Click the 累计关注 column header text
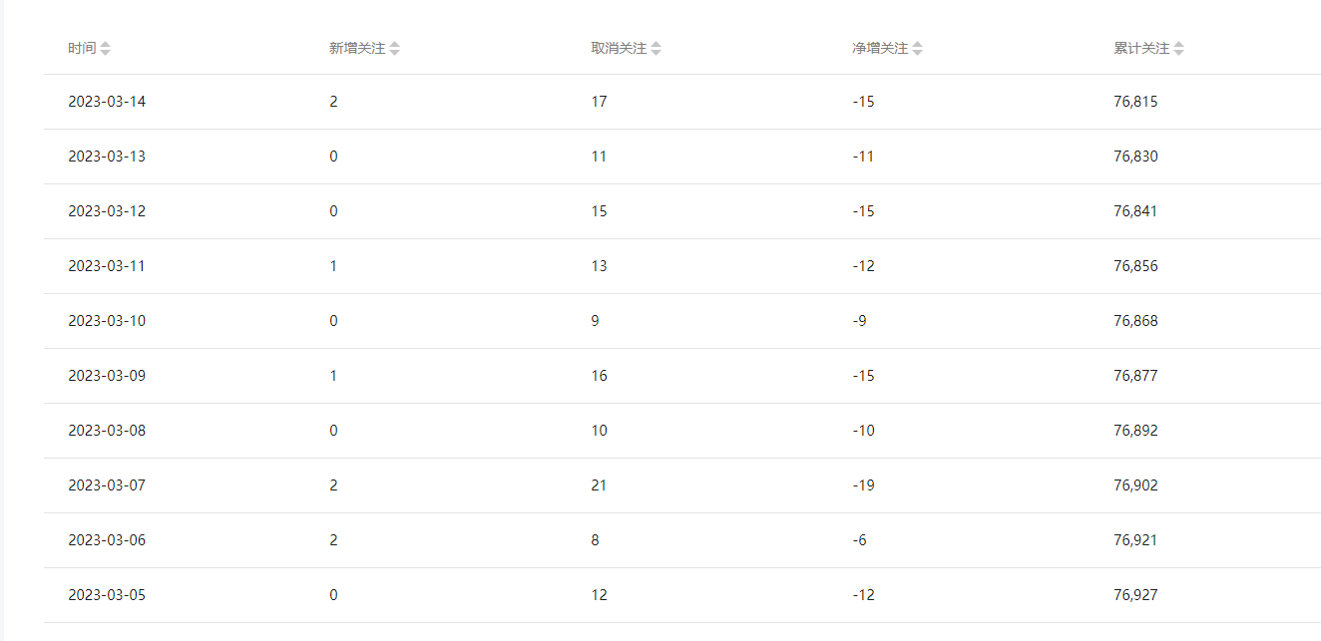The height and width of the screenshot is (641, 1321). tap(1141, 48)
